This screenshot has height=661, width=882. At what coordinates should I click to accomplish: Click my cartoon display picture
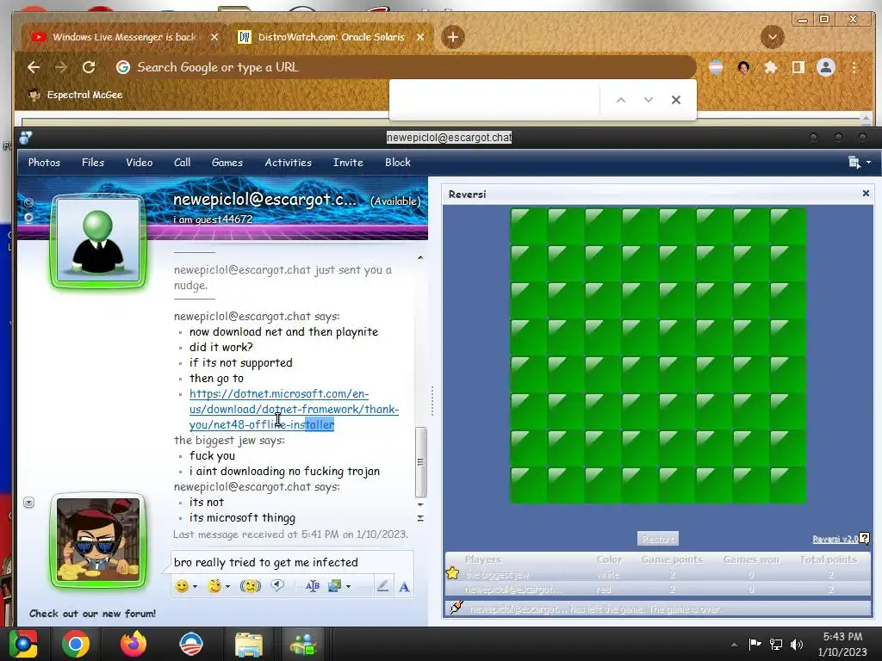click(98, 541)
